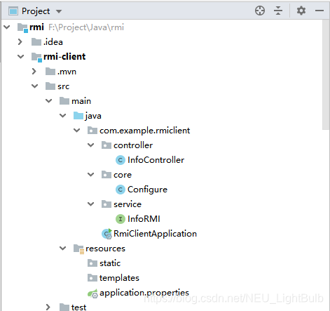Click the Collapse All icon in header
The width and height of the screenshot is (330, 311).
tap(278, 11)
